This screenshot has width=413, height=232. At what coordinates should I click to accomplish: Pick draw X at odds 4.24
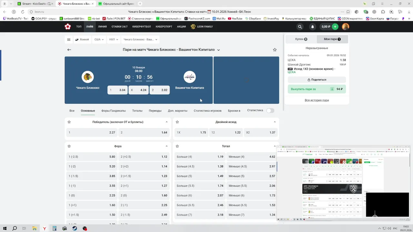click(x=138, y=90)
